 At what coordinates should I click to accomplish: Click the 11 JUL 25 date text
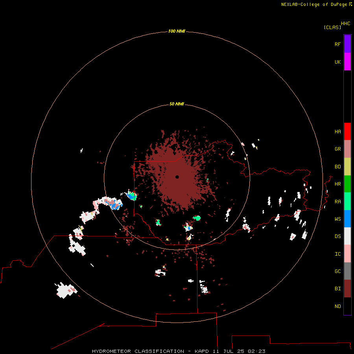pos(229,351)
